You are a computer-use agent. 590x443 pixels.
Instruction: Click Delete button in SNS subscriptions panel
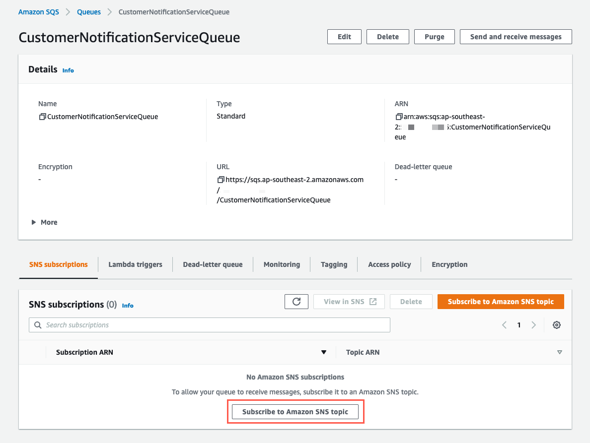click(x=411, y=302)
